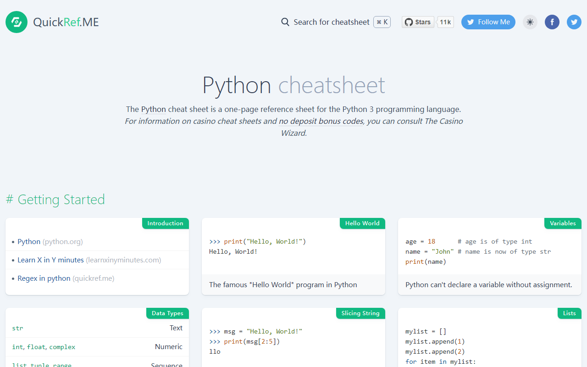Click the "Python can't declare a variable" note
The height and width of the screenshot is (367, 587).
point(489,284)
